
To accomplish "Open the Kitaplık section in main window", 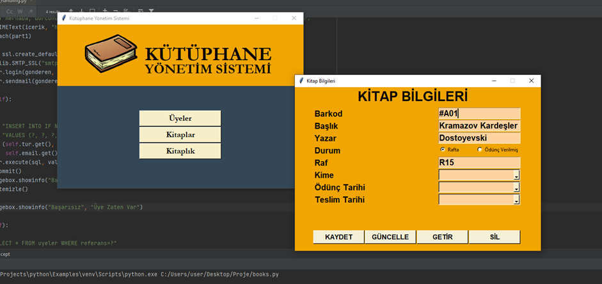I will pyautogui.click(x=180, y=151).
